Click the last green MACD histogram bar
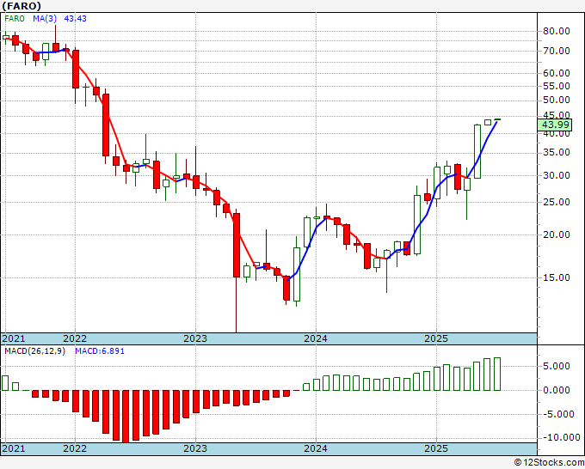Viewport: 585px width, 469px height. pos(497,374)
